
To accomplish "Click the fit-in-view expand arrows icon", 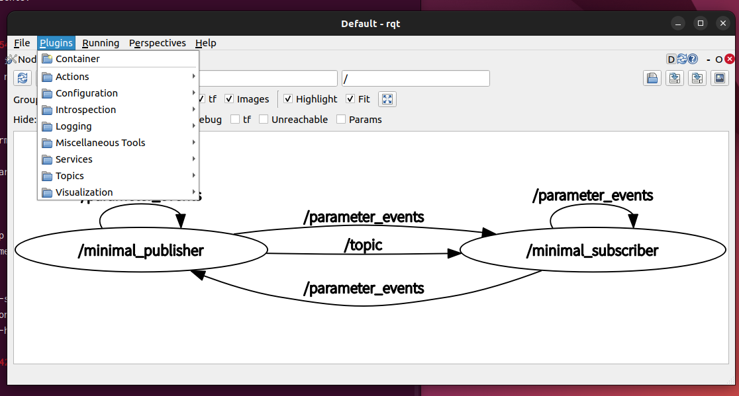I will click(x=387, y=99).
